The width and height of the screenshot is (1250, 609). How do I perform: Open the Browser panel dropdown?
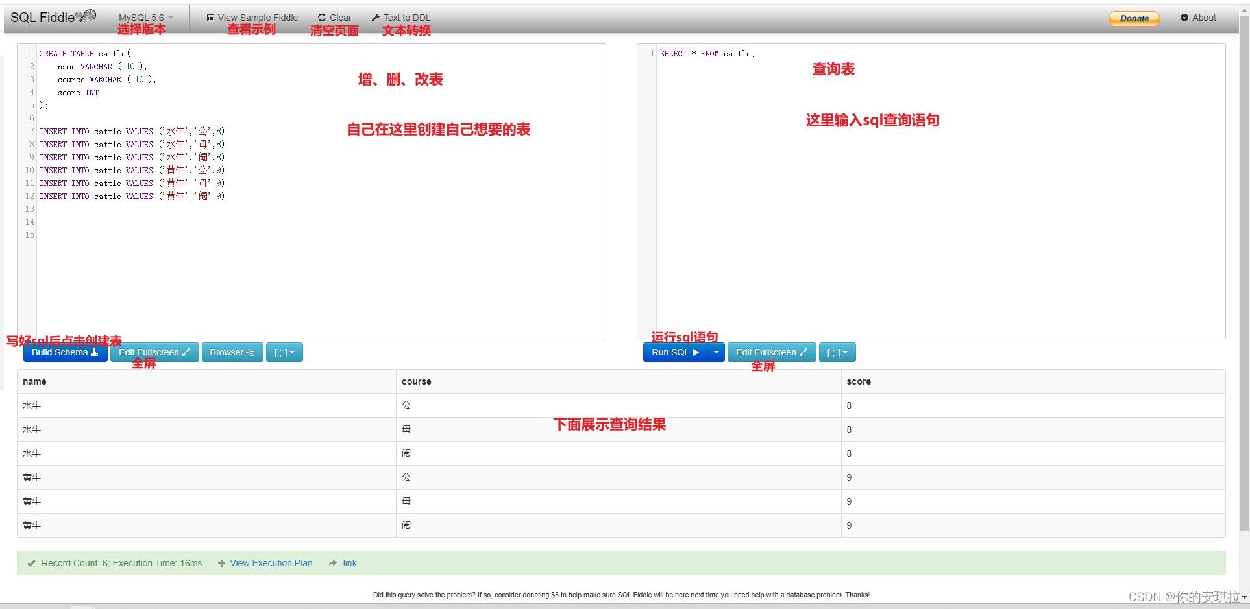click(232, 352)
